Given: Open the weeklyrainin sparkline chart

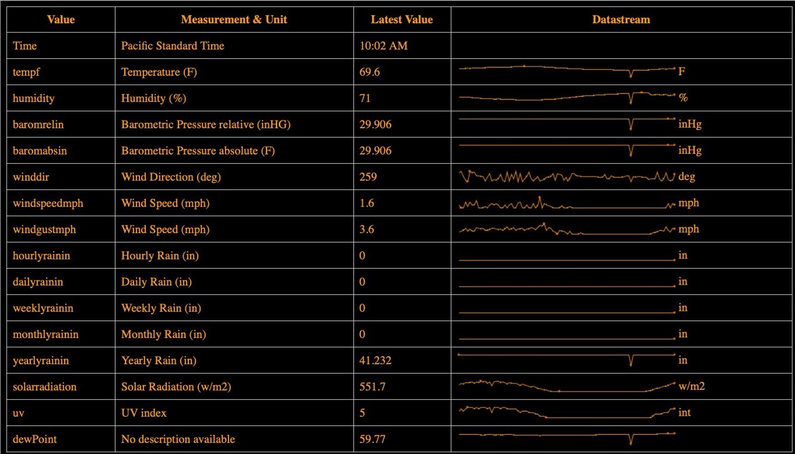Looking at the screenshot, I should (567, 312).
